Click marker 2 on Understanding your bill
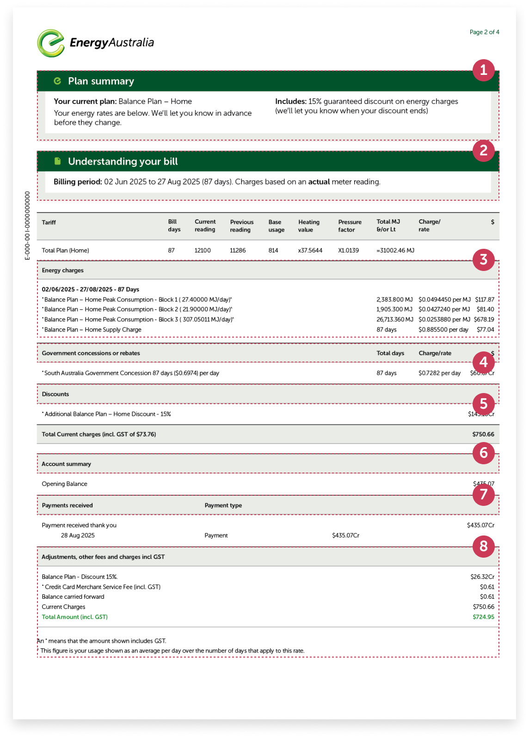 click(483, 150)
